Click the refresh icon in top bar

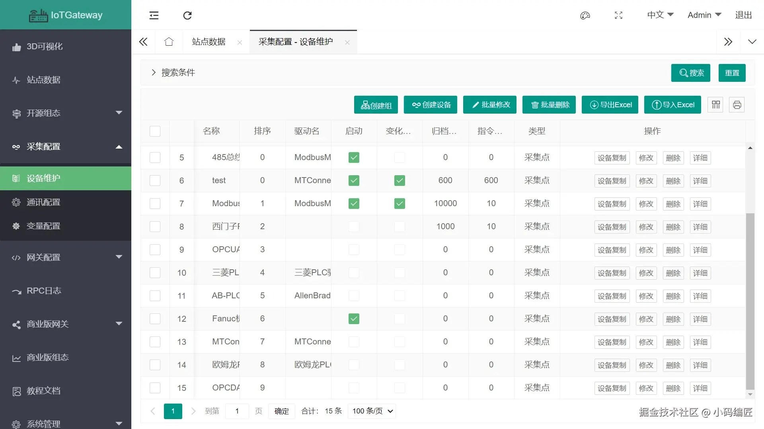pos(187,15)
